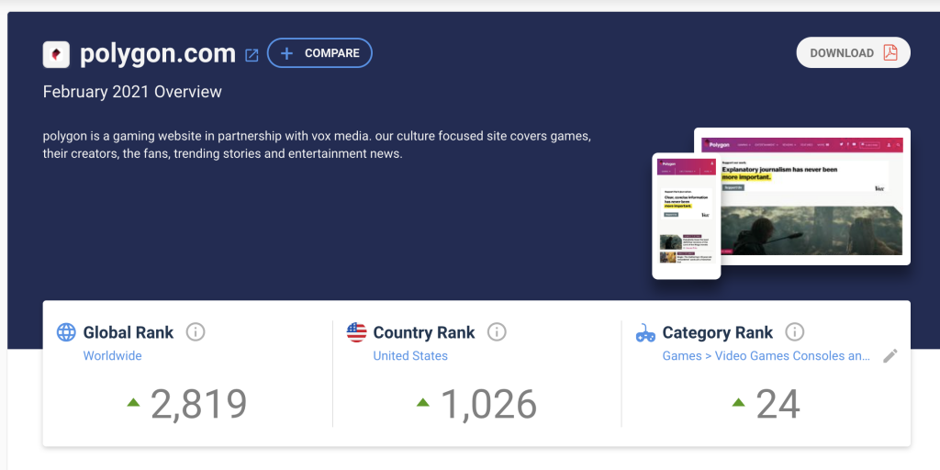Open the United States link

pos(410,355)
